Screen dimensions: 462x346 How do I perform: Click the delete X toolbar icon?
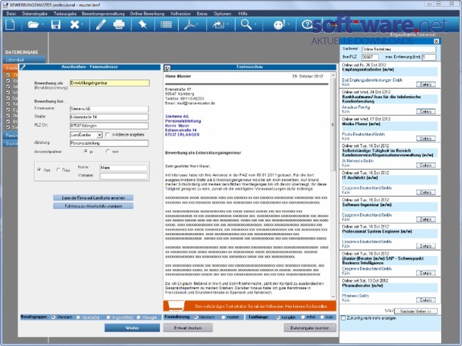[74, 24]
